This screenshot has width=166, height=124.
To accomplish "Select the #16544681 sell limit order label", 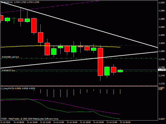I will click(x=10, y=57).
